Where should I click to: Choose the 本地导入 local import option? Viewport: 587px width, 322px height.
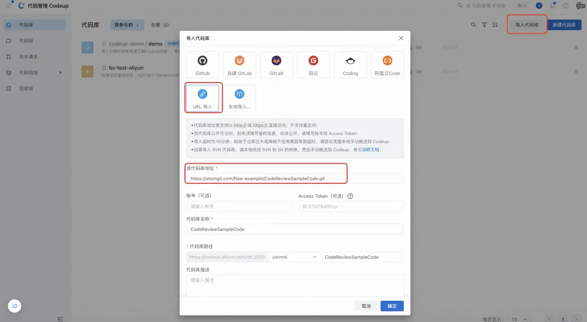239,98
